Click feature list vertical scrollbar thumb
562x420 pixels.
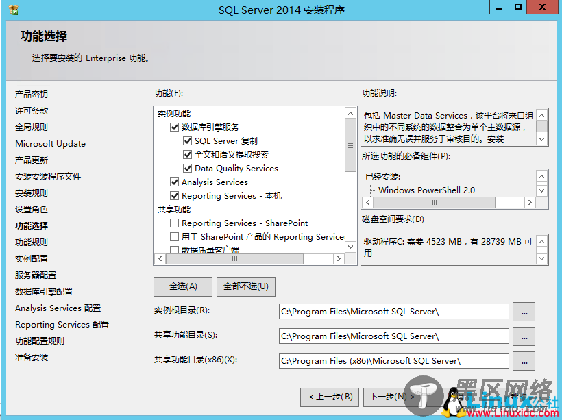coord(350,145)
